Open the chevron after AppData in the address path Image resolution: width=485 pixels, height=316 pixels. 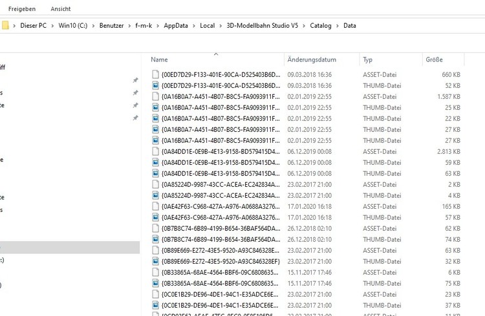[193, 26]
